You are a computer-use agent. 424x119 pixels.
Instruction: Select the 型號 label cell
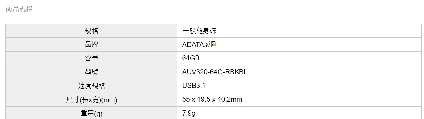[91, 72]
